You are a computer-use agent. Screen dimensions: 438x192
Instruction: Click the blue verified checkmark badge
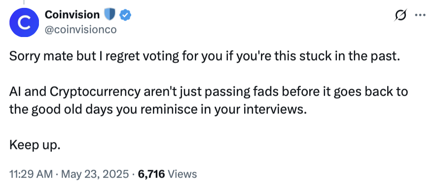pos(125,15)
